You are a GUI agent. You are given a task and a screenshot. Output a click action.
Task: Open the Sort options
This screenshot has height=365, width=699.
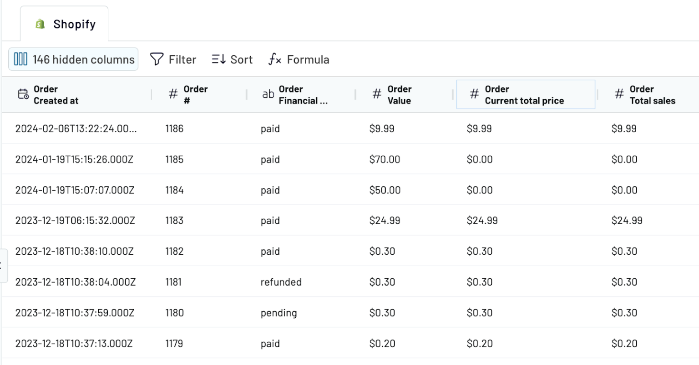[x=232, y=59]
